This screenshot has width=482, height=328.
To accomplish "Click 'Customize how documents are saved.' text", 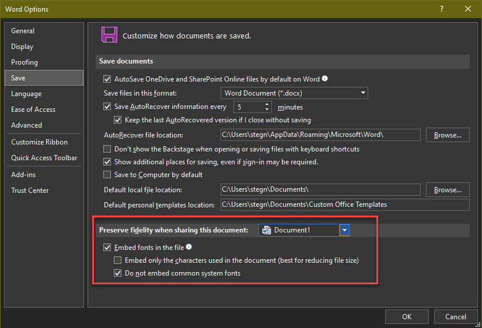I will click(187, 36).
